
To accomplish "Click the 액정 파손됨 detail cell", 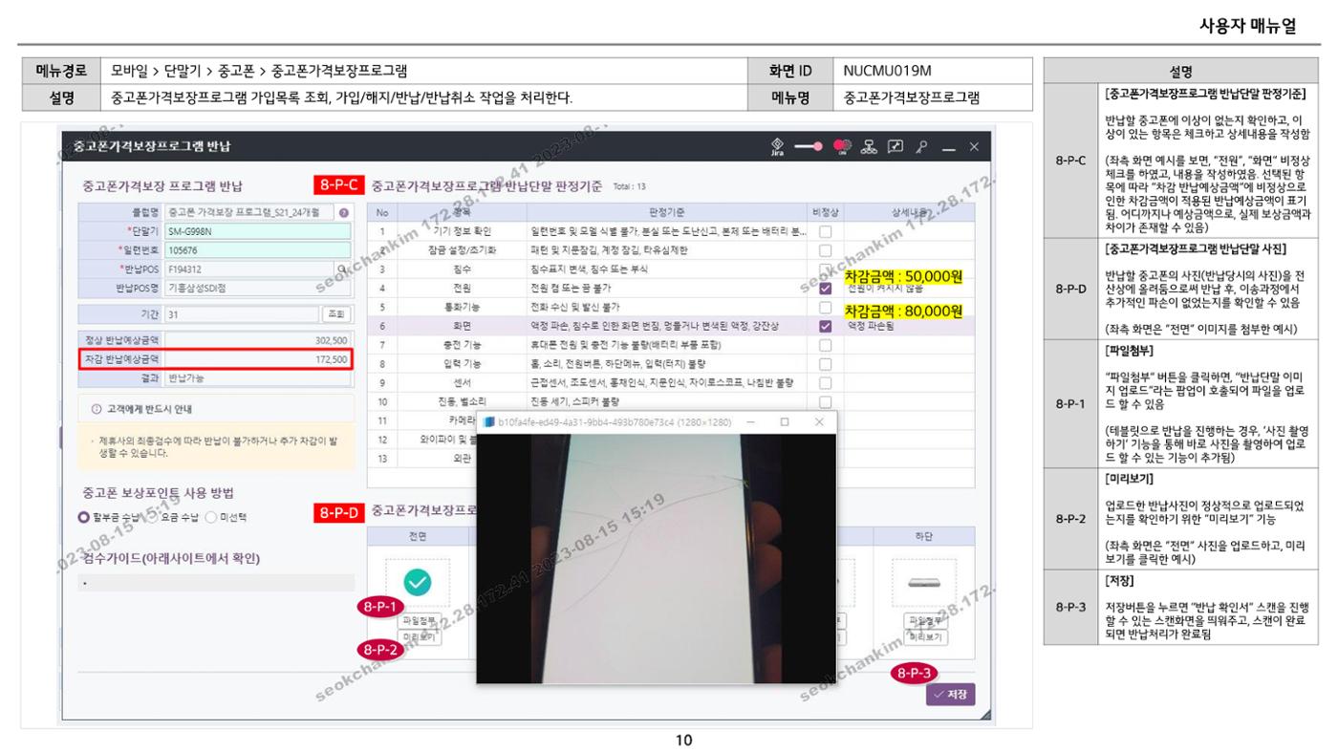I will point(911,327).
